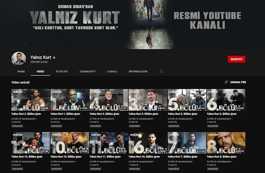
Task: Open title link Yalnız Kurt 12. Bölüm @atv
Action: coord(27,157)
